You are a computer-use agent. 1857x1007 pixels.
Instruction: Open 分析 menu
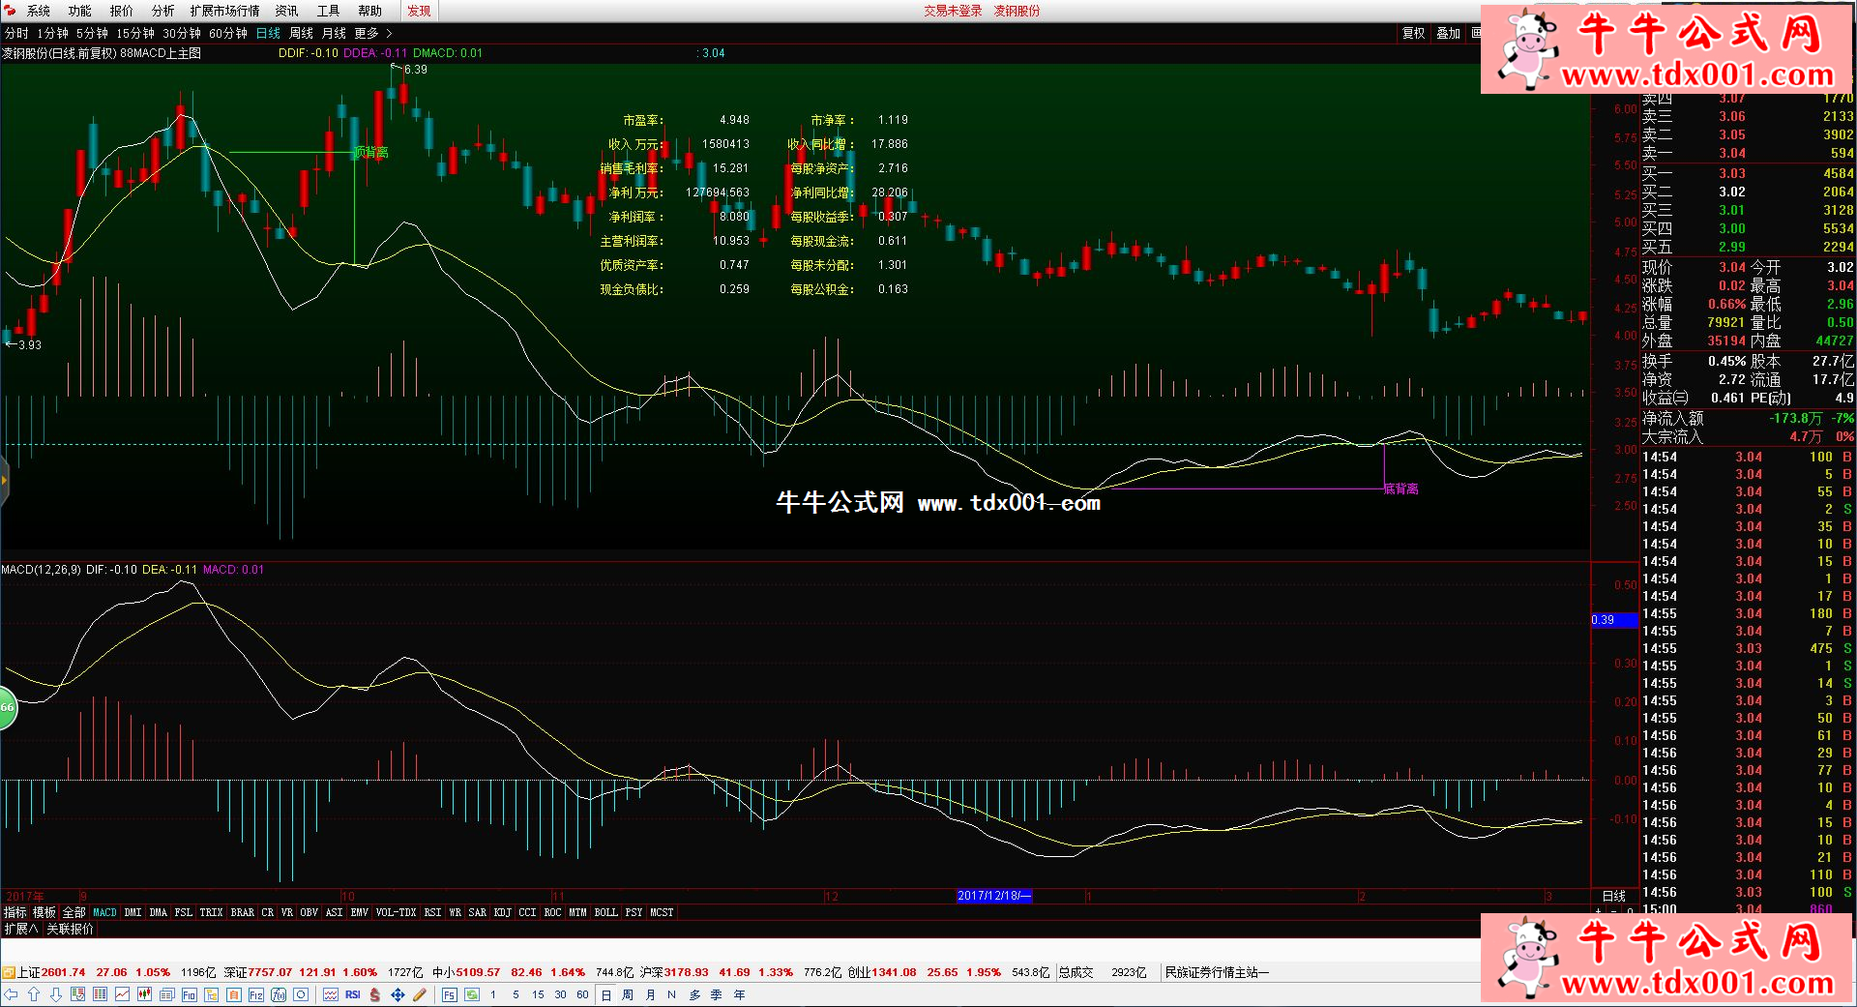[162, 11]
